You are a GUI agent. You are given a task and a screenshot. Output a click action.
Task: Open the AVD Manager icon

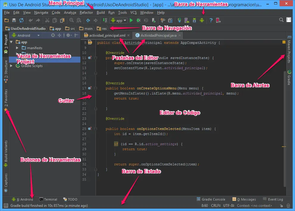coord(187,20)
